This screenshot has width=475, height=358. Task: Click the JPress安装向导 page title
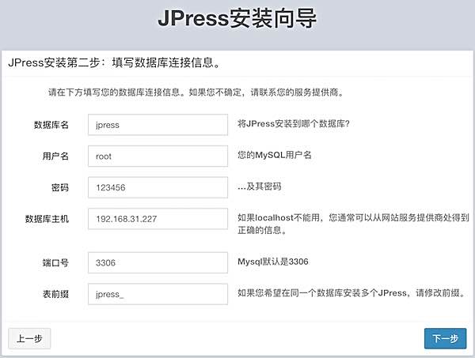[237, 21]
